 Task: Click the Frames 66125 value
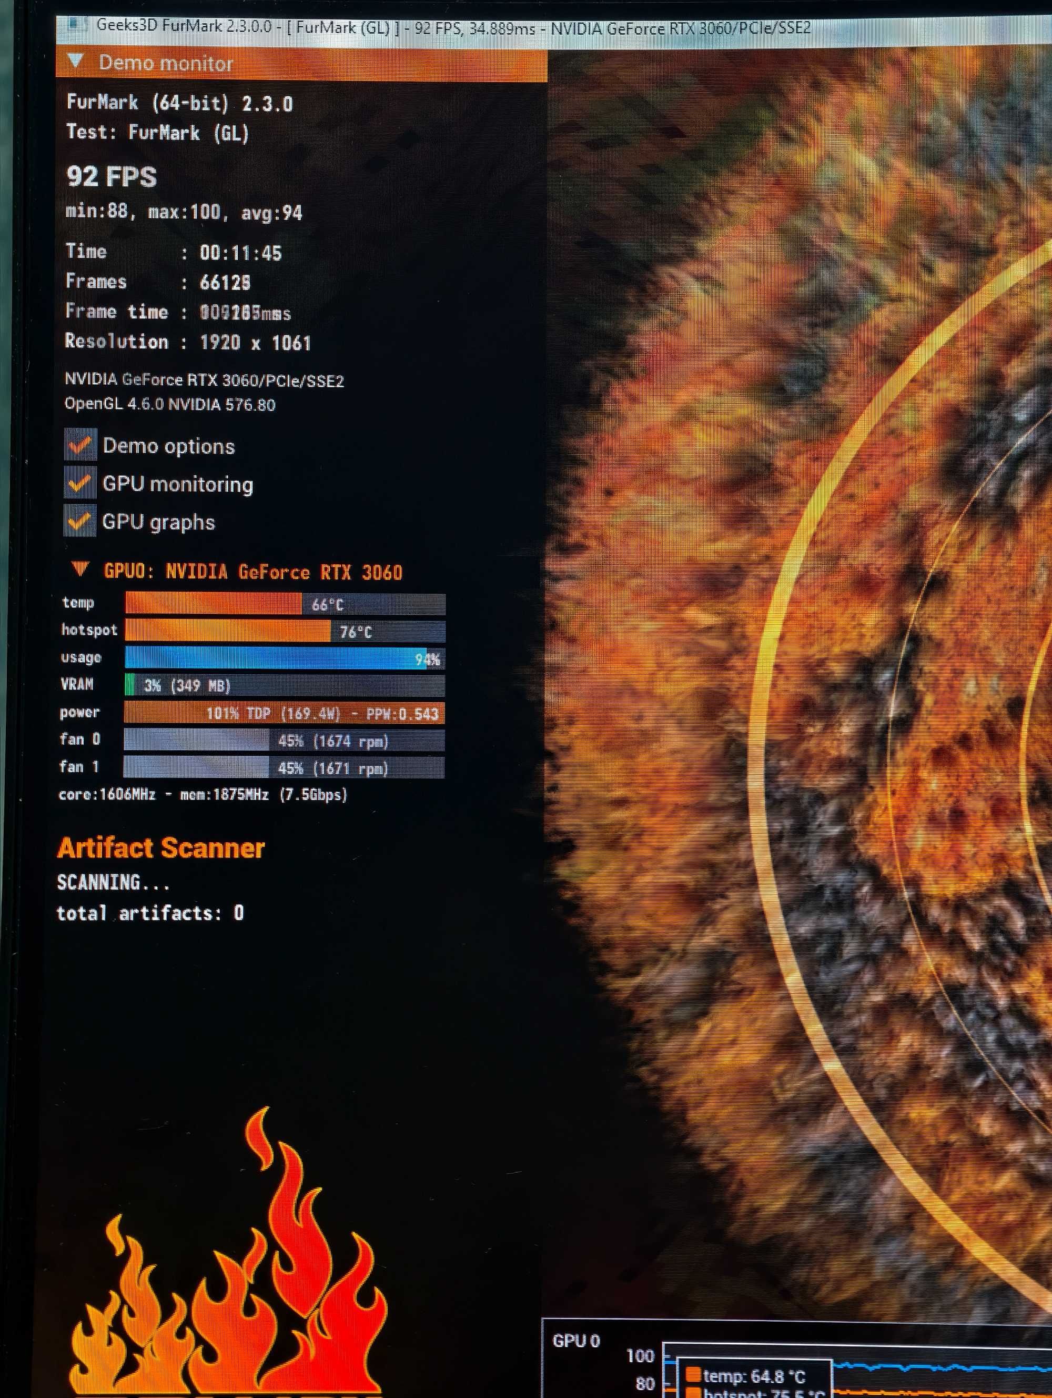tap(226, 283)
